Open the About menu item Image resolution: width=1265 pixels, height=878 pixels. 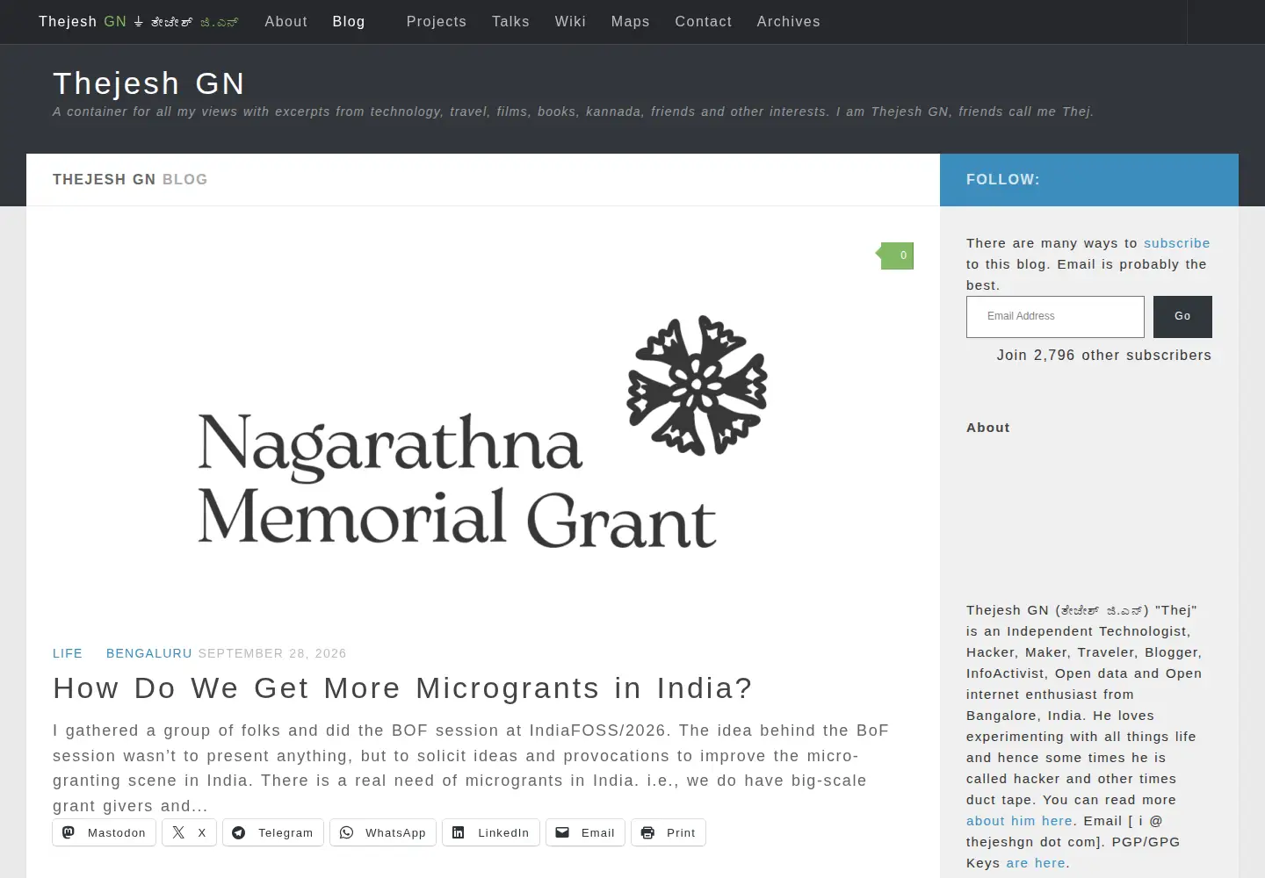[x=286, y=22]
